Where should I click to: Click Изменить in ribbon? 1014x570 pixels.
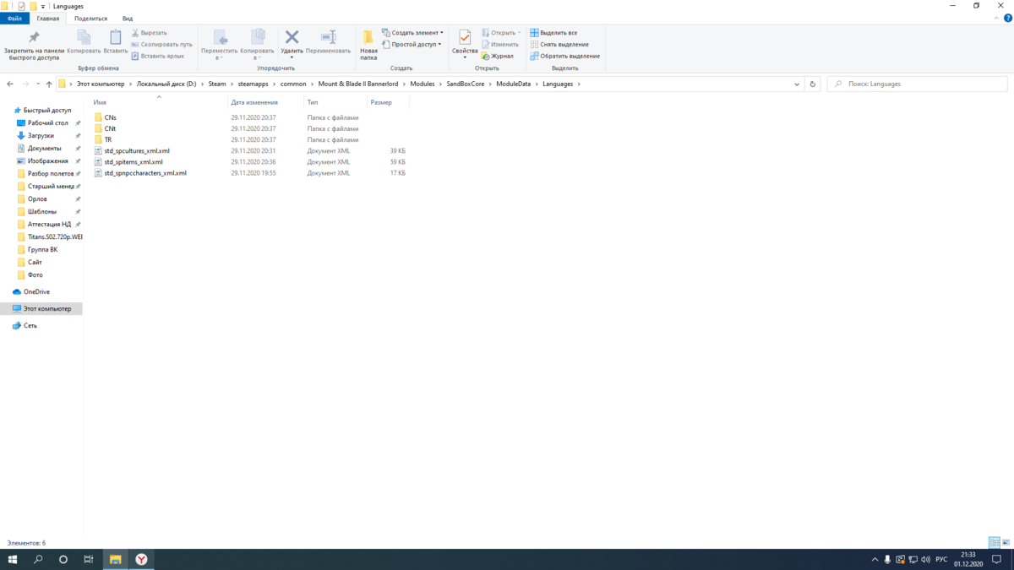pos(500,44)
